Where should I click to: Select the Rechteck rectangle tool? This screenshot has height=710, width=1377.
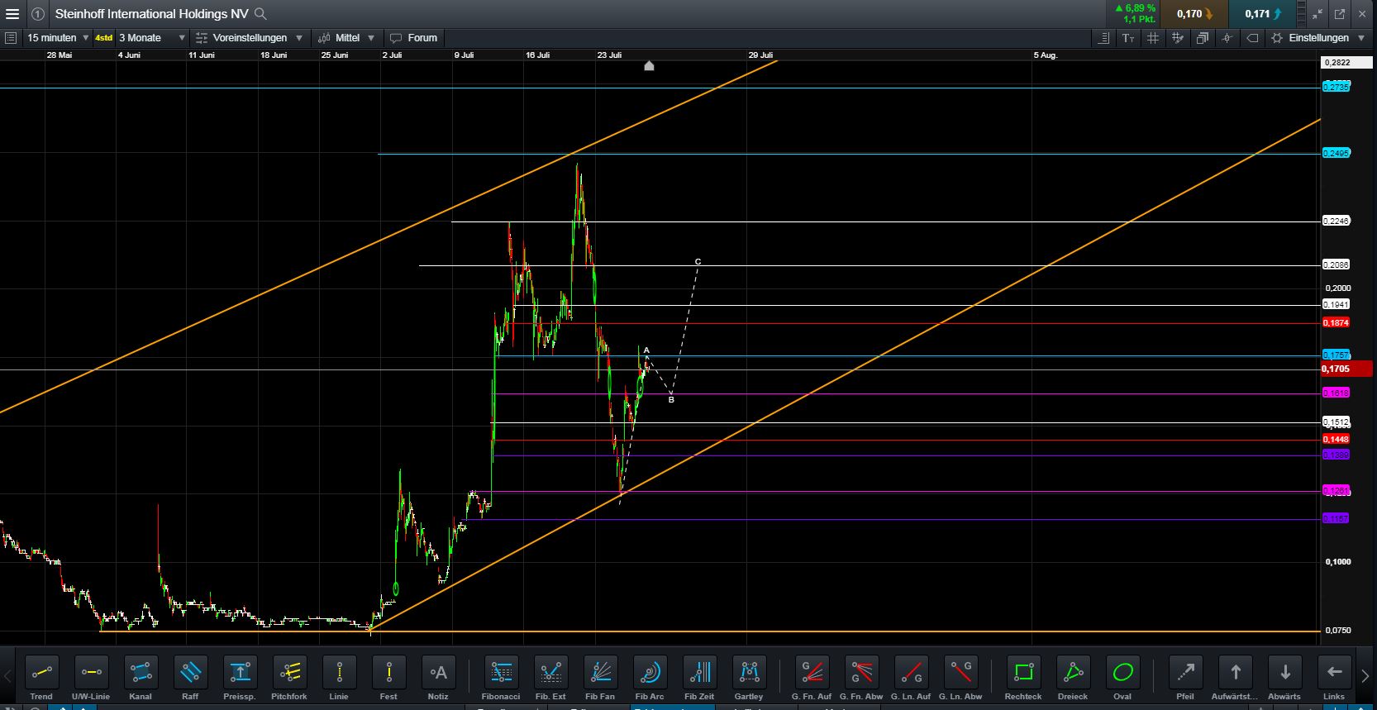click(x=1023, y=673)
